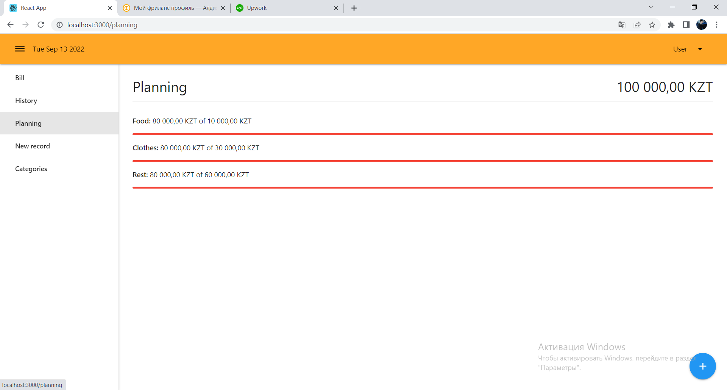The height and width of the screenshot is (390, 727).
Task: Click the Planning page heading
Action: (x=160, y=87)
